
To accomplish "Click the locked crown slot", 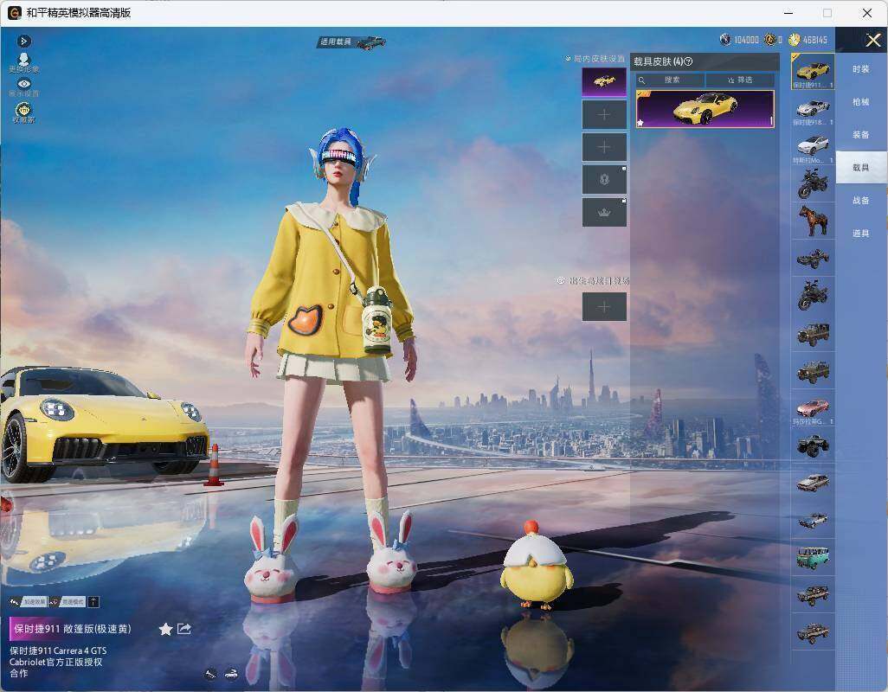I will [x=604, y=212].
